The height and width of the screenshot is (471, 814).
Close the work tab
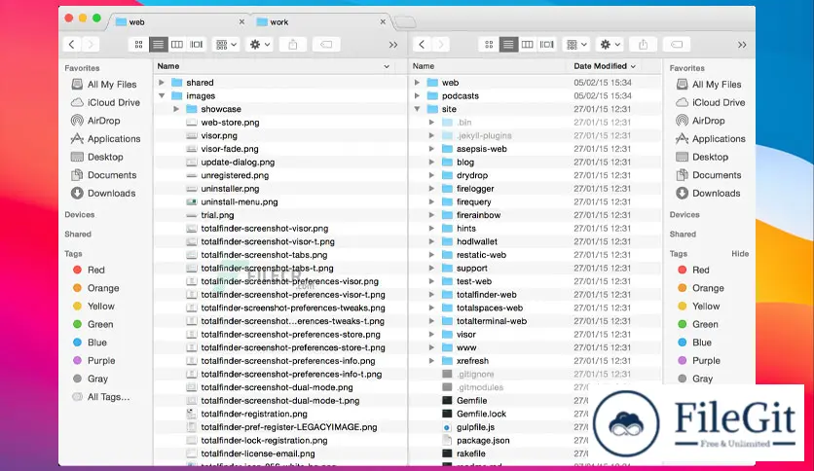point(383,21)
